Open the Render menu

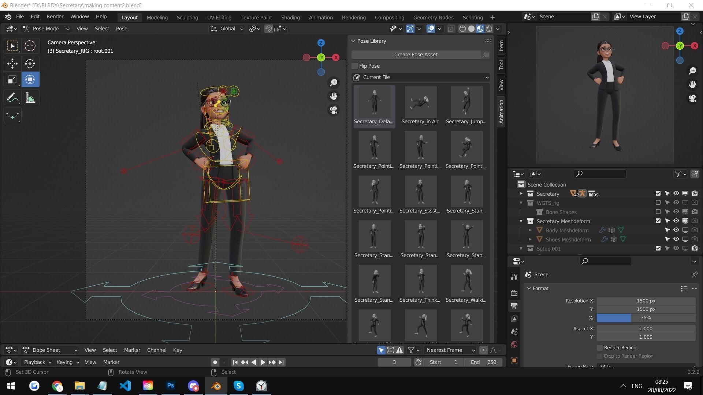click(x=55, y=17)
